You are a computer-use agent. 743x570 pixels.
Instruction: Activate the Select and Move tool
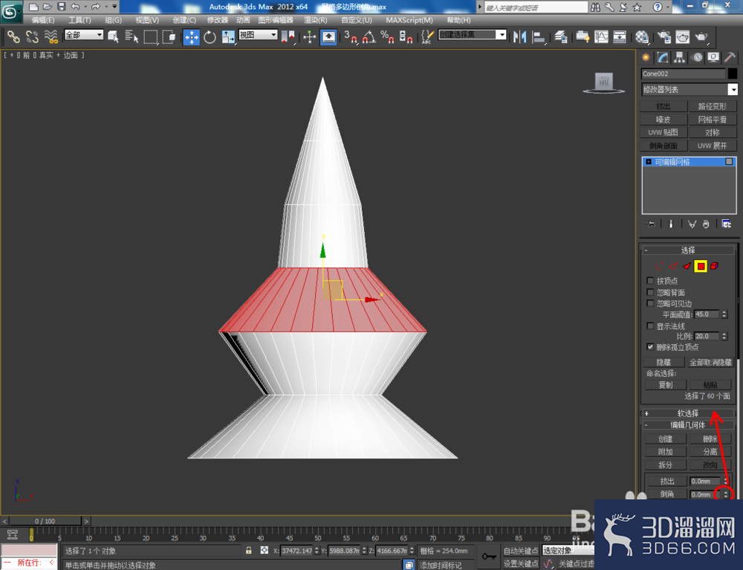click(x=192, y=37)
